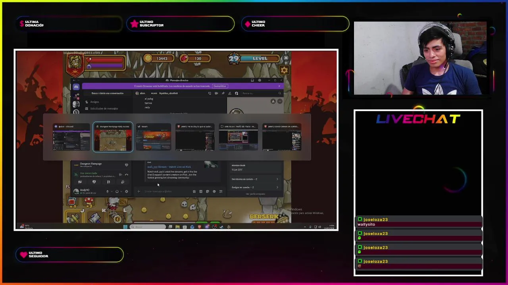This screenshot has height=285, width=508.
Task: Use the mushroom item slot in game
Action: tap(89, 202)
